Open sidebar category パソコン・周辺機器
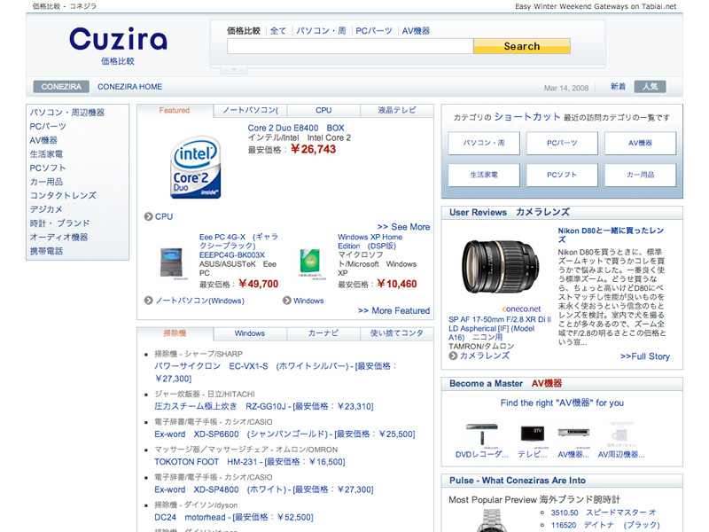This screenshot has height=532, width=709. [x=67, y=113]
